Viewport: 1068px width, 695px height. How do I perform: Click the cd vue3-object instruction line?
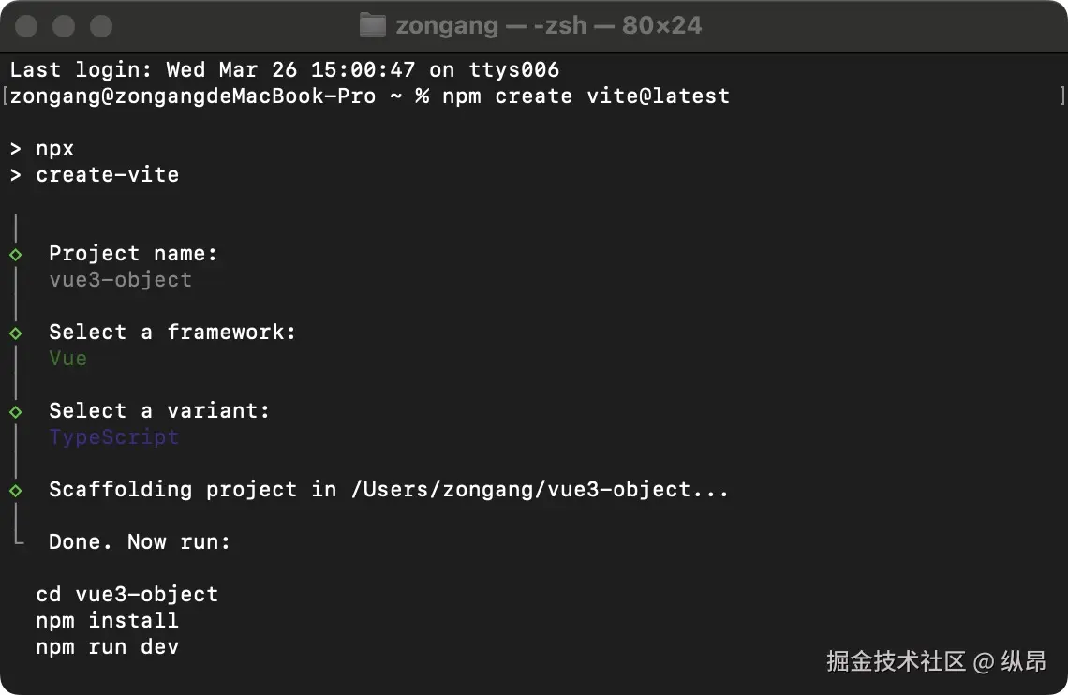pos(126,595)
